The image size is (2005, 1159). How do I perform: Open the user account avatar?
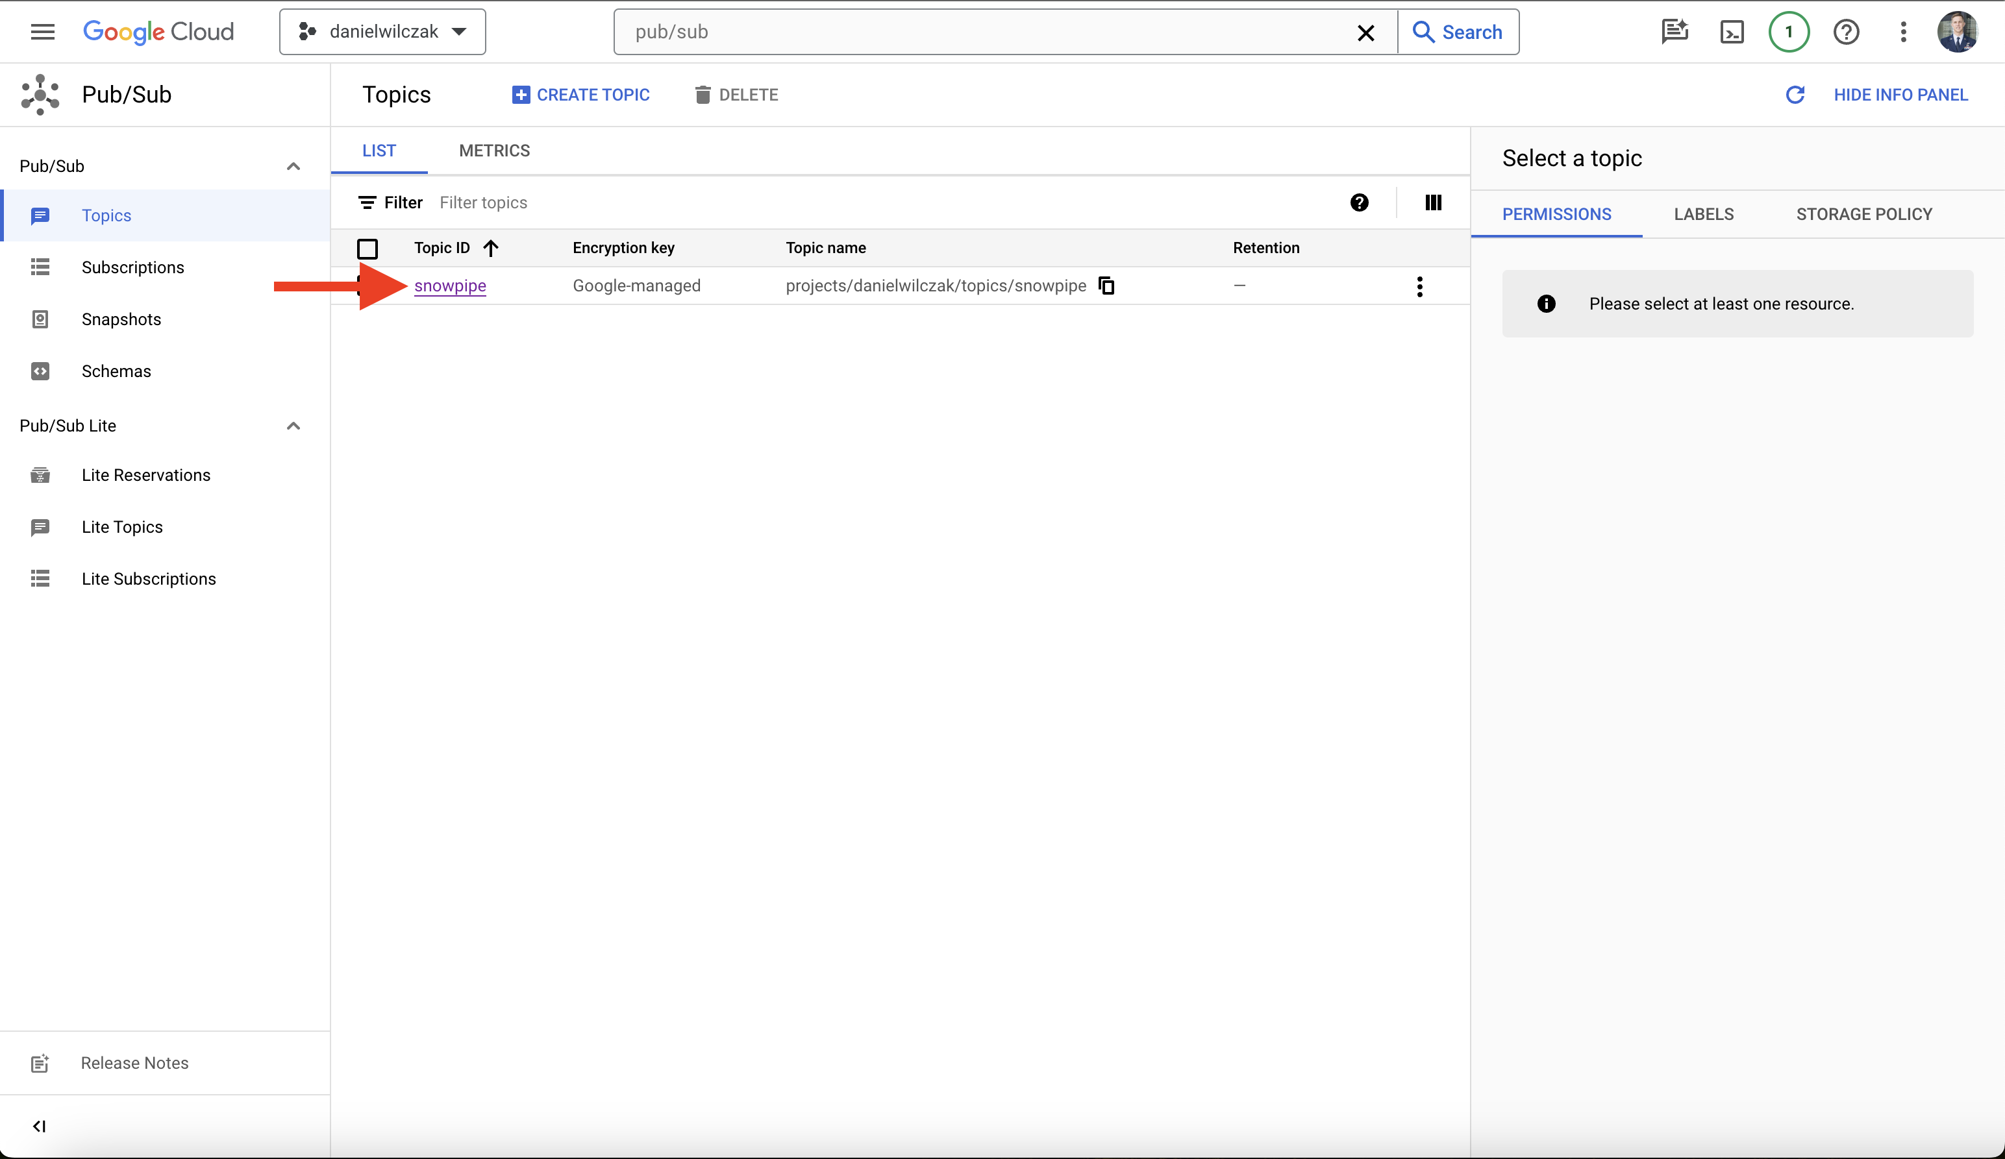coord(1957,32)
